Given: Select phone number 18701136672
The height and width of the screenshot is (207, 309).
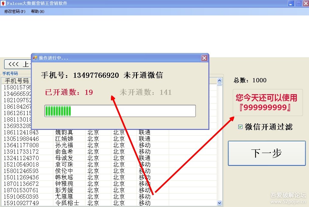Looking at the screenshot, I should click(x=21, y=184).
